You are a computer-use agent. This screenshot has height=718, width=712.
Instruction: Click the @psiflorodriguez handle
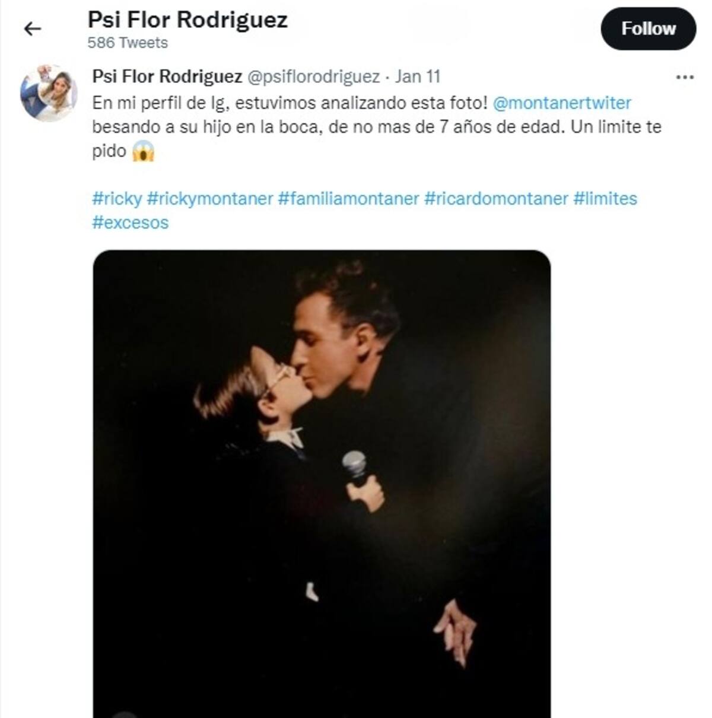313,77
